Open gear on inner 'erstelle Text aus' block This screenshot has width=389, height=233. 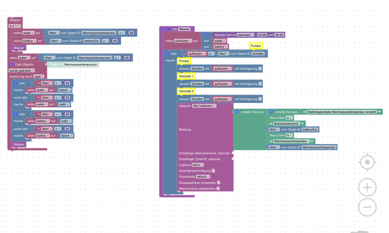pyautogui.click(x=271, y=112)
